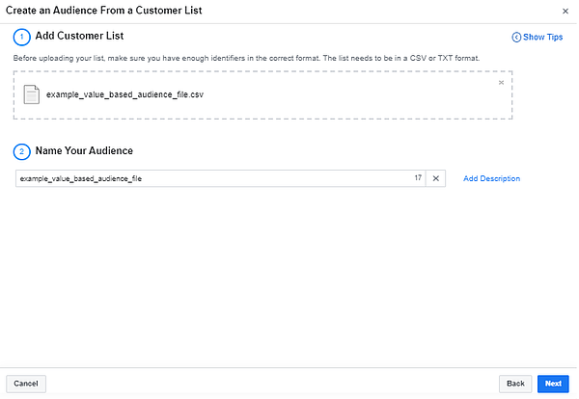
Task: Focus the audience name input field
Action: point(212,178)
